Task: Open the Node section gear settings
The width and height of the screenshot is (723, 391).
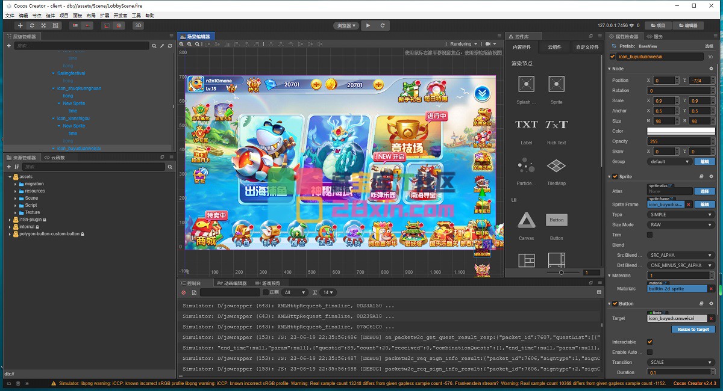Action: click(711, 69)
